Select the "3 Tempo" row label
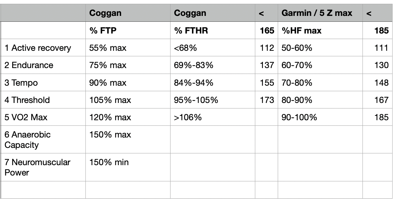Image resolution: width=395 pixels, height=199 pixels. 21,83
